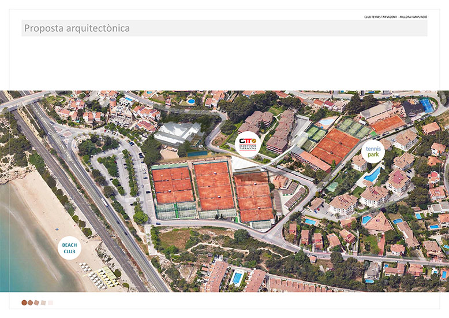Select the right block of clay courts

253,197
